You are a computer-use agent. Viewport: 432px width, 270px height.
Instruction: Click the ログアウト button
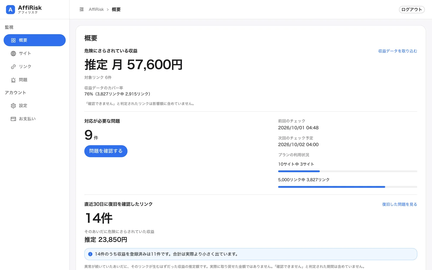(412, 9)
